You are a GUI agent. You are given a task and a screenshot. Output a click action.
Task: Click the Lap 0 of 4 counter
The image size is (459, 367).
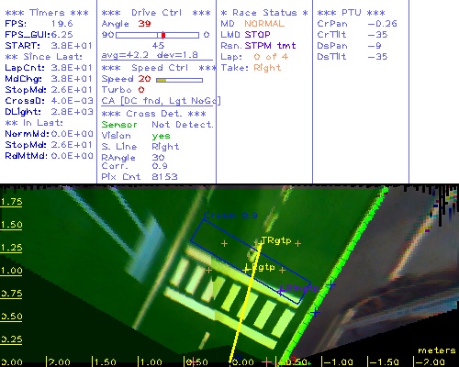(254, 57)
